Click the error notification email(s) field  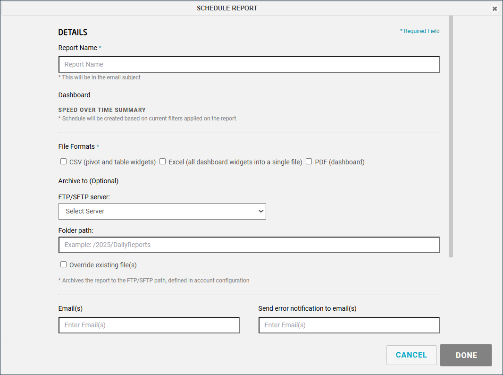tap(349, 325)
